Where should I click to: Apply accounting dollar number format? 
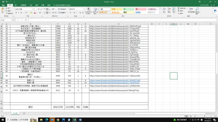[70, 13]
